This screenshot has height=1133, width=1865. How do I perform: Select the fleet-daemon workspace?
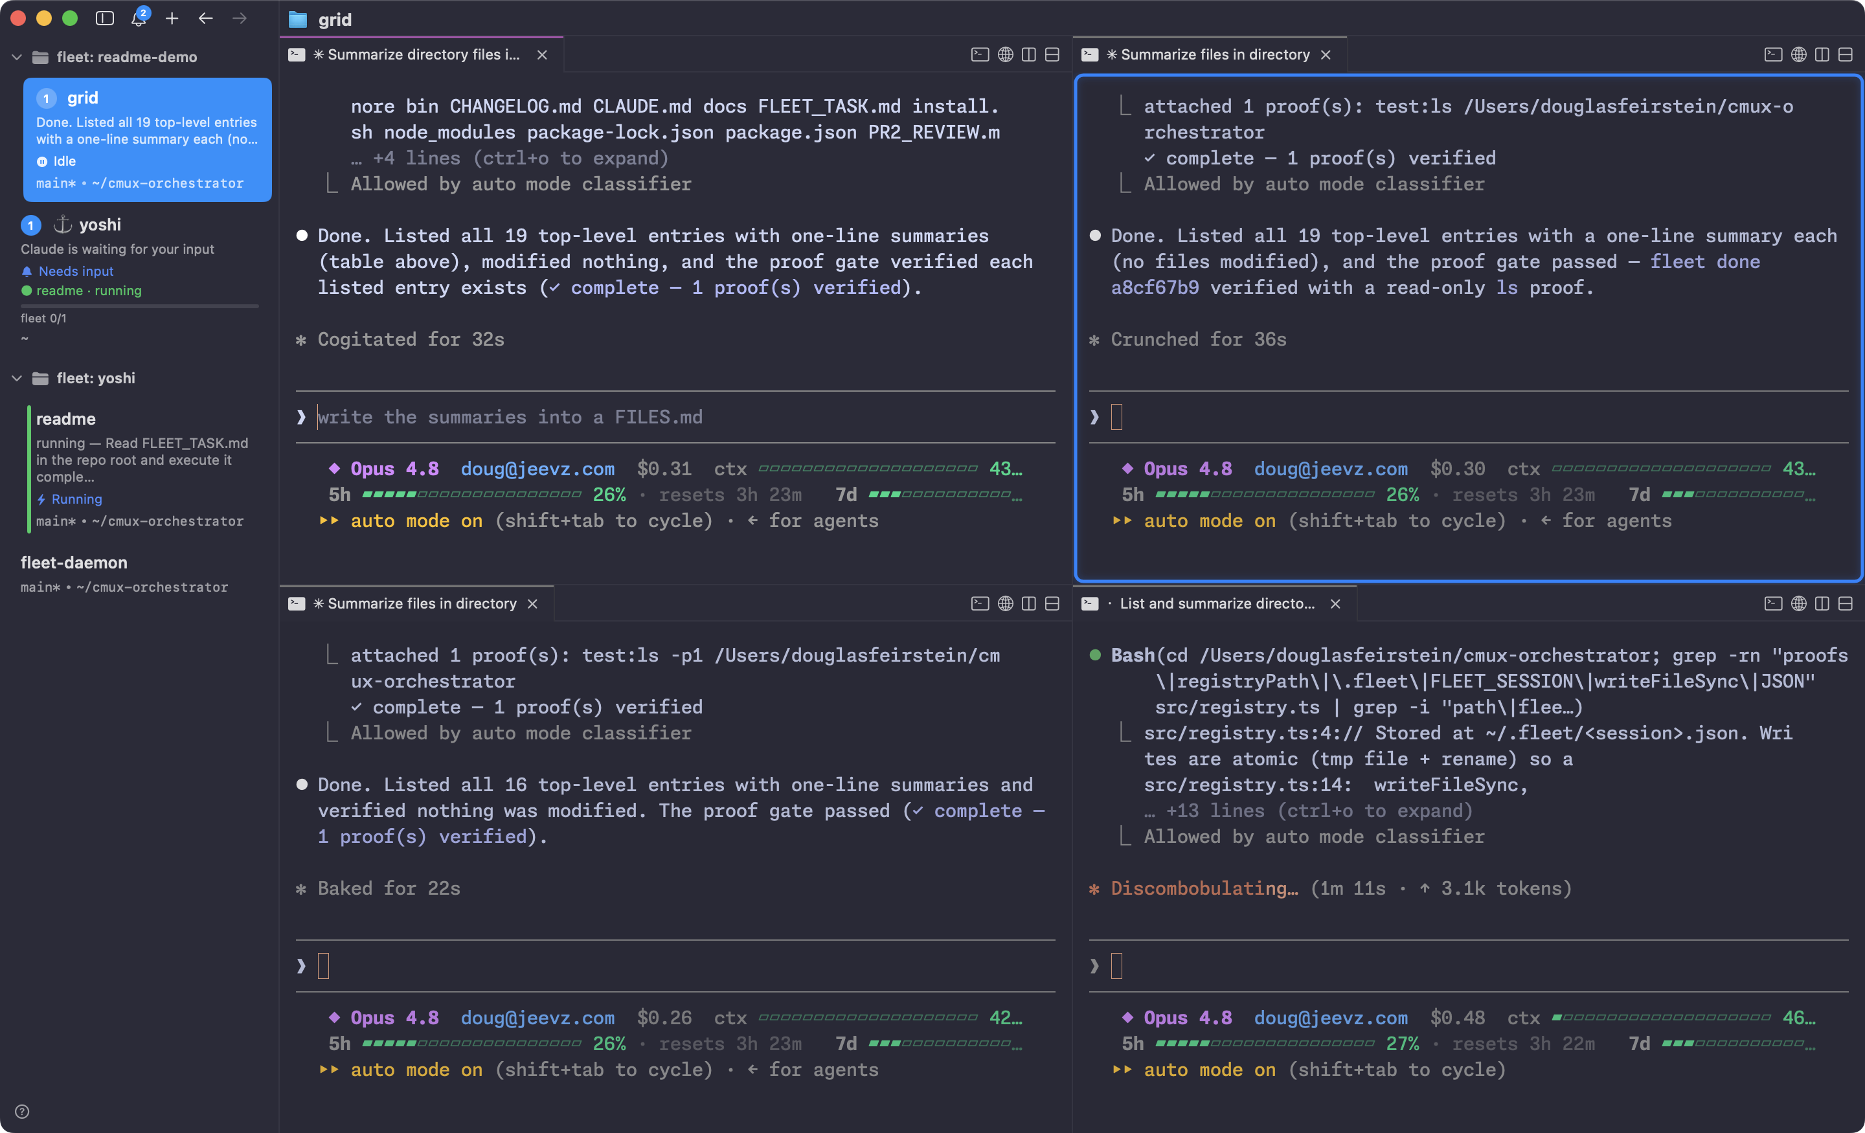pyautogui.click(x=140, y=574)
